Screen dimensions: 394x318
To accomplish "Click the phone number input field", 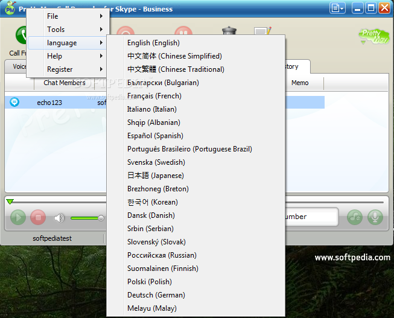I will click(311, 217).
